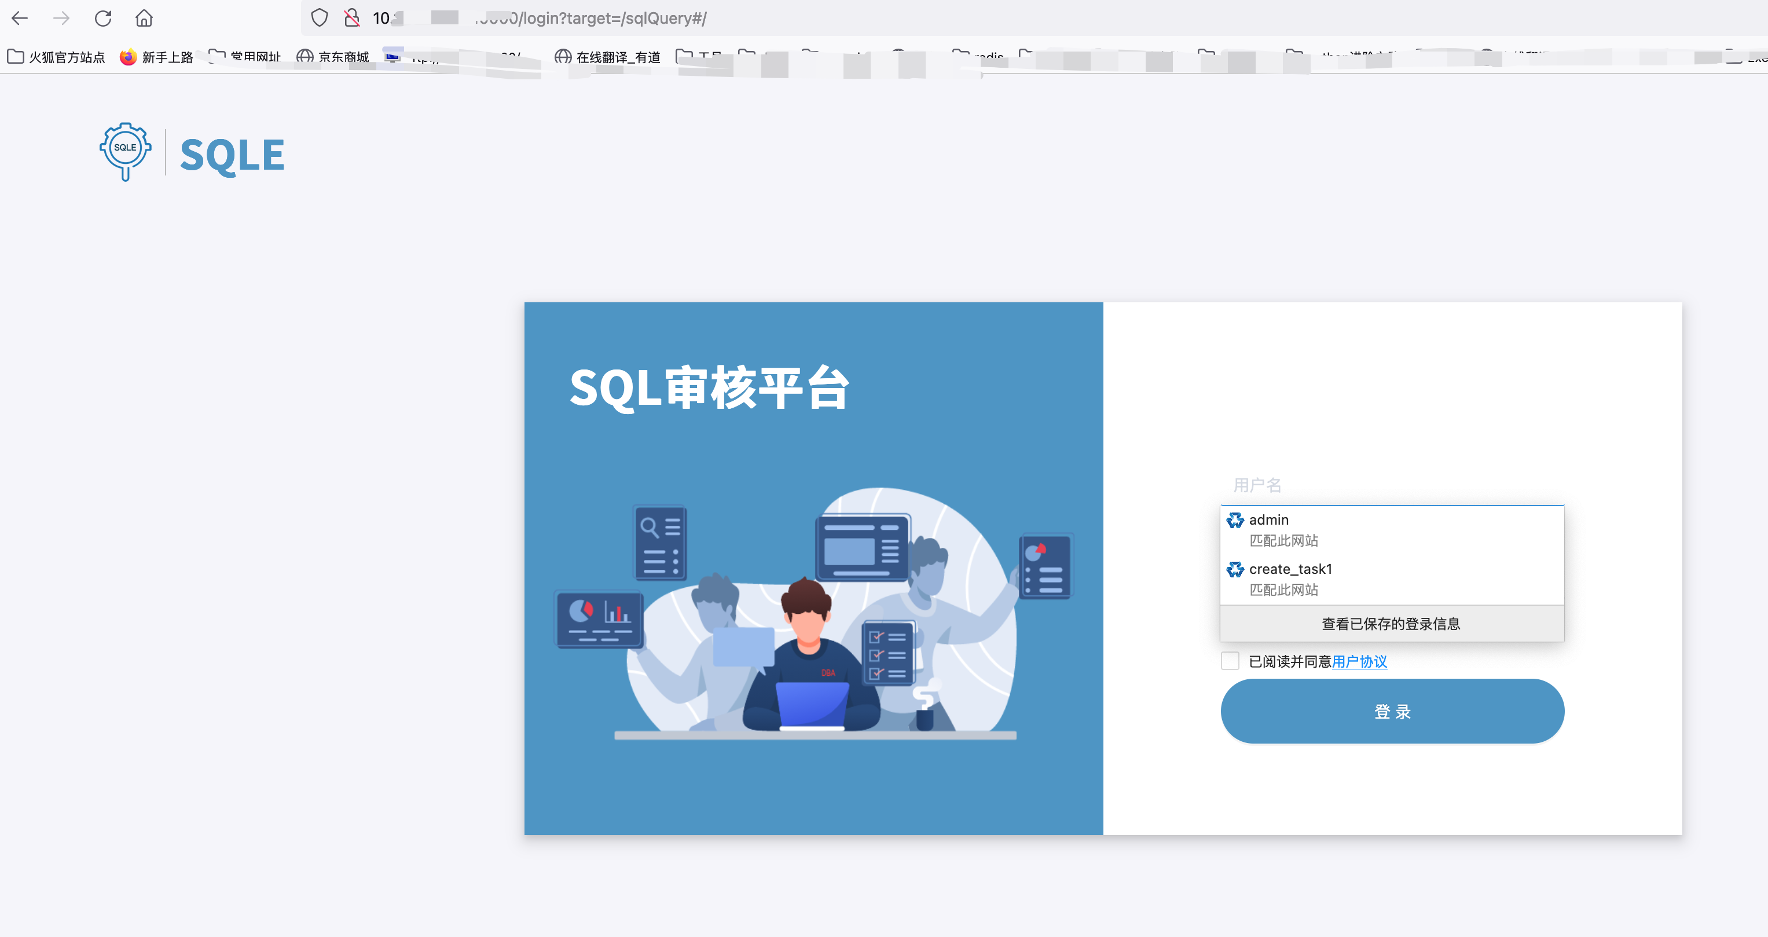Click the 登录 login button
This screenshot has height=937, width=1768.
(x=1392, y=711)
